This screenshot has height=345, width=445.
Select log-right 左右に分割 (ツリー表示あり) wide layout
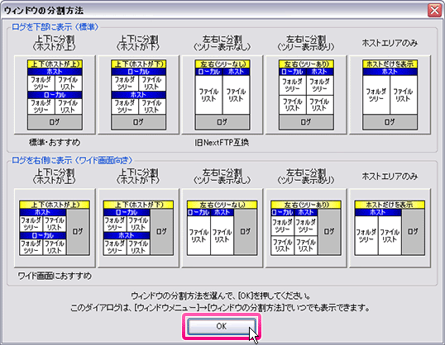pos(306,228)
